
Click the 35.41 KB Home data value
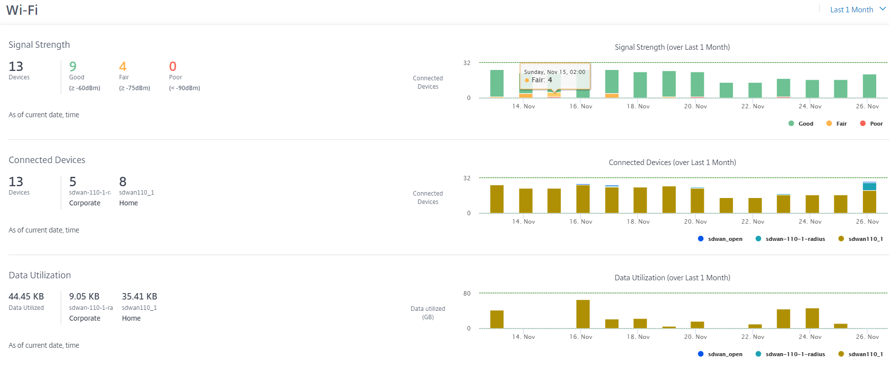[x=140, y=297]
